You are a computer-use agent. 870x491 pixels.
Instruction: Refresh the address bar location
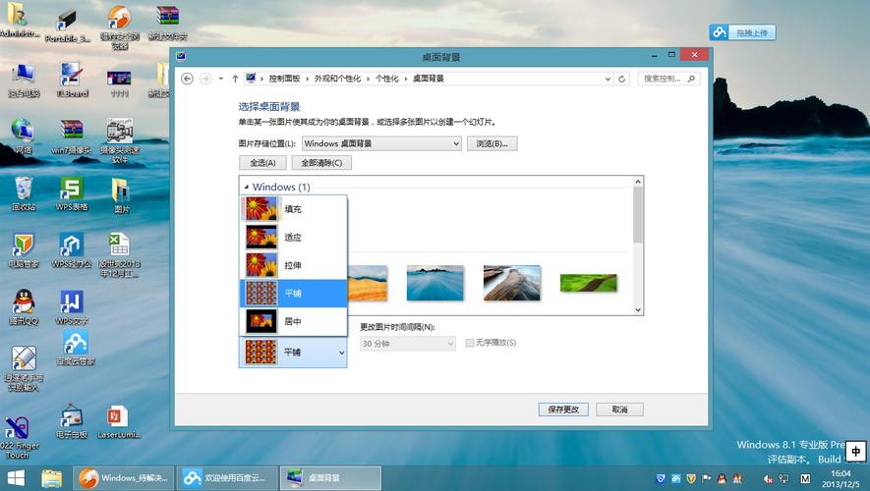pyautogui.click(x=622, y=79)
